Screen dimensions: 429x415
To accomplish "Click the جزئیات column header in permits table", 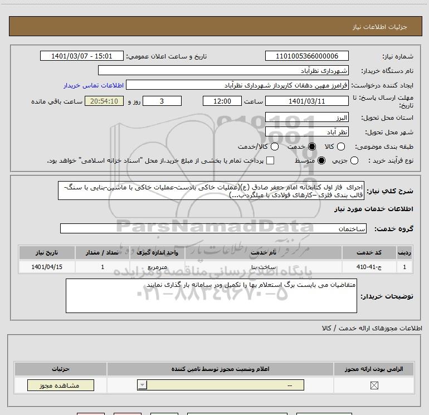I will click(x=61, y=369).
